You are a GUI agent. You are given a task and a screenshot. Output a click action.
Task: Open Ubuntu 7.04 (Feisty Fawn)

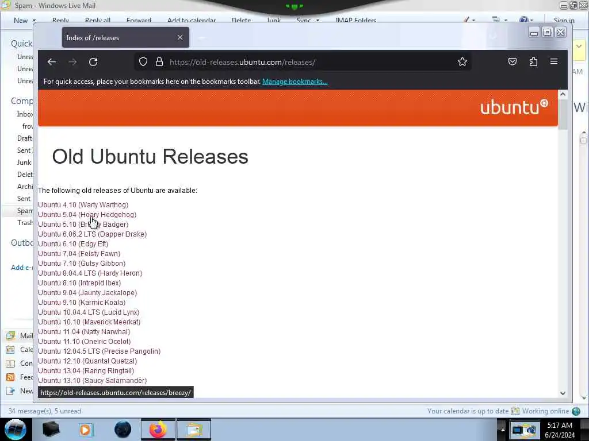click(x=79, y=253)
